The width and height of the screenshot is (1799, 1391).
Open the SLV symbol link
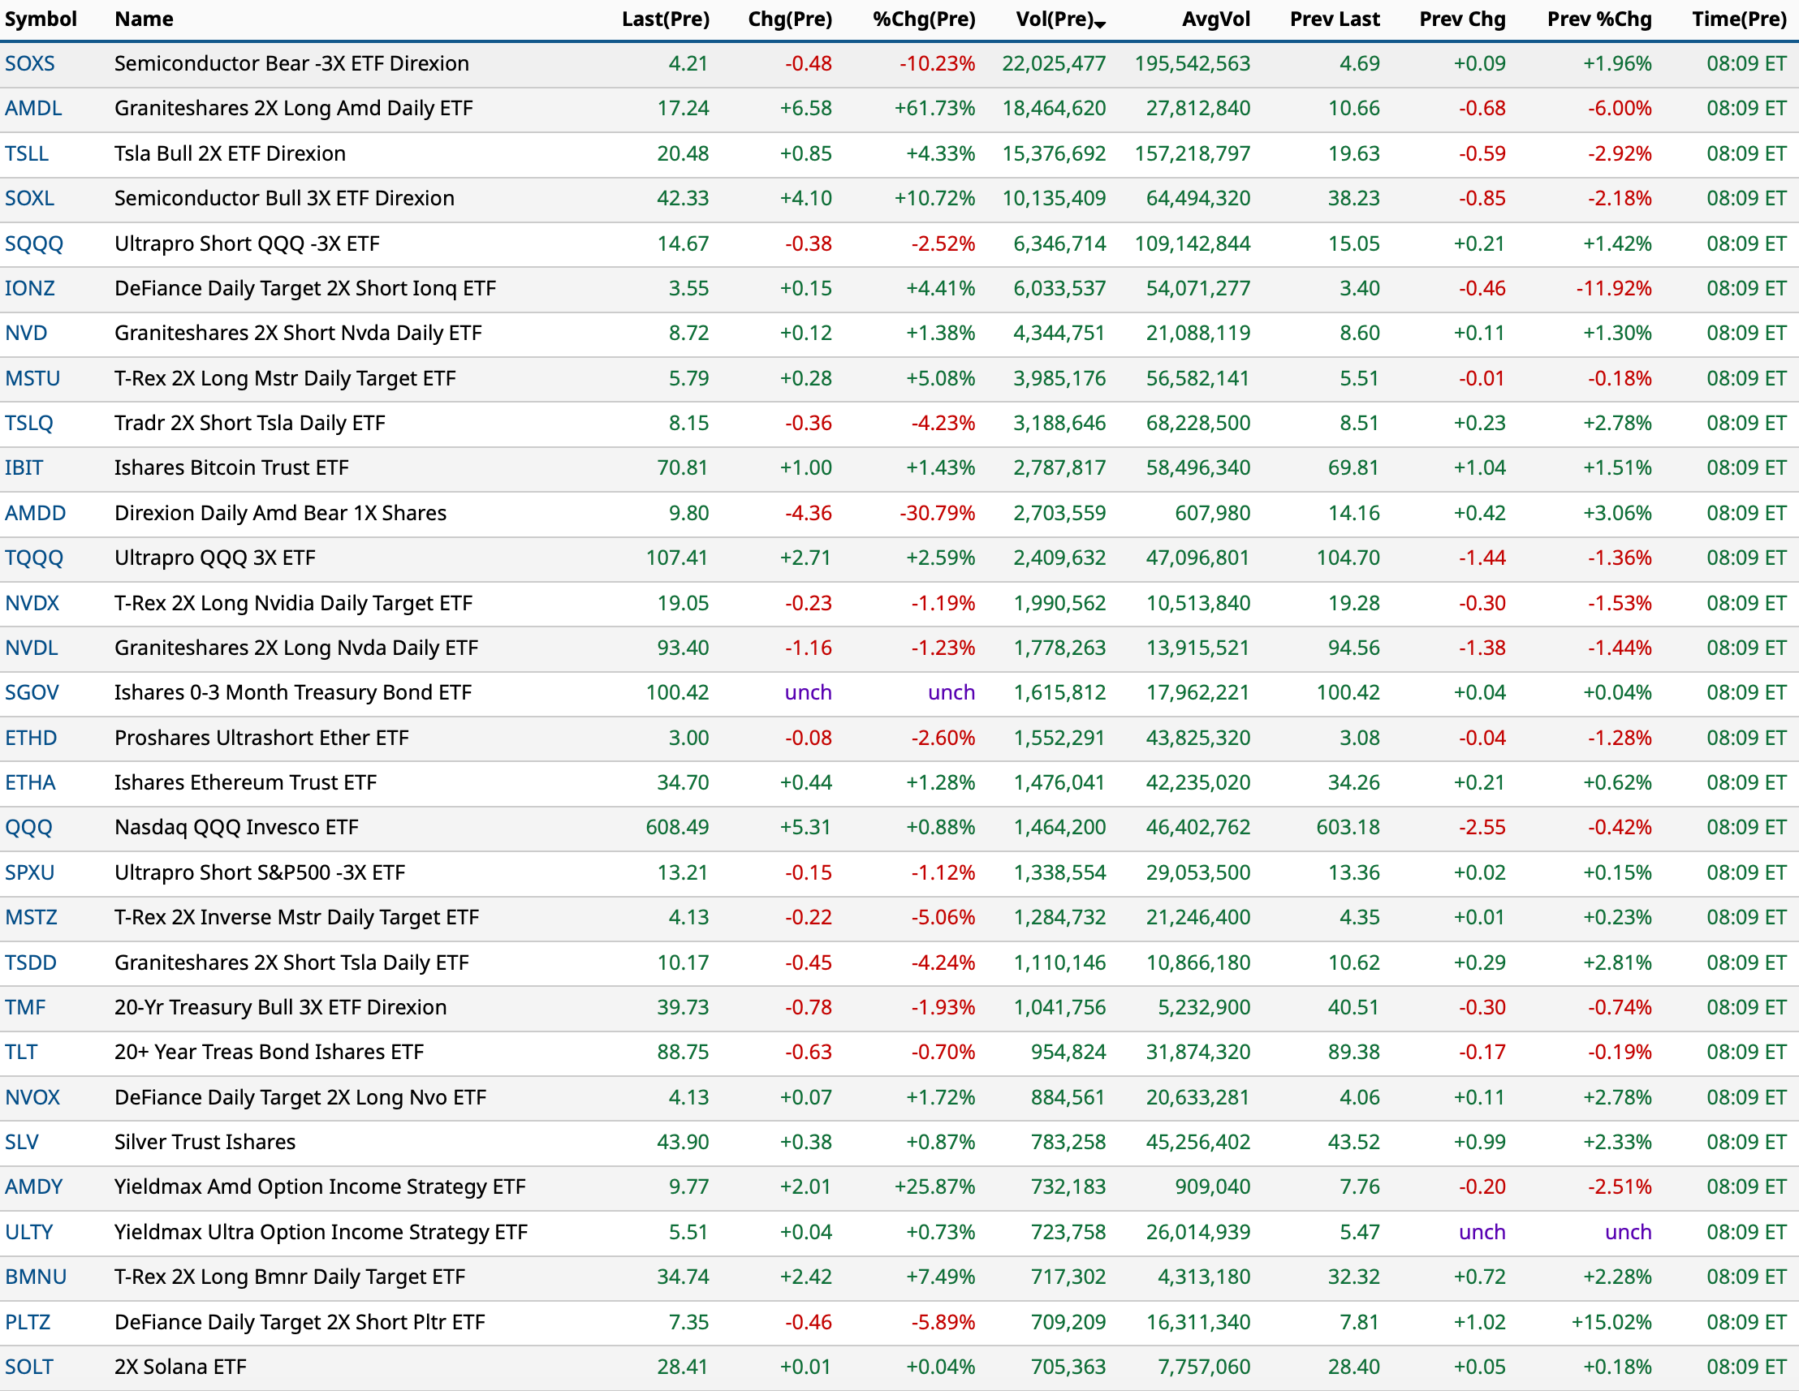click(x=21, y=1142)
